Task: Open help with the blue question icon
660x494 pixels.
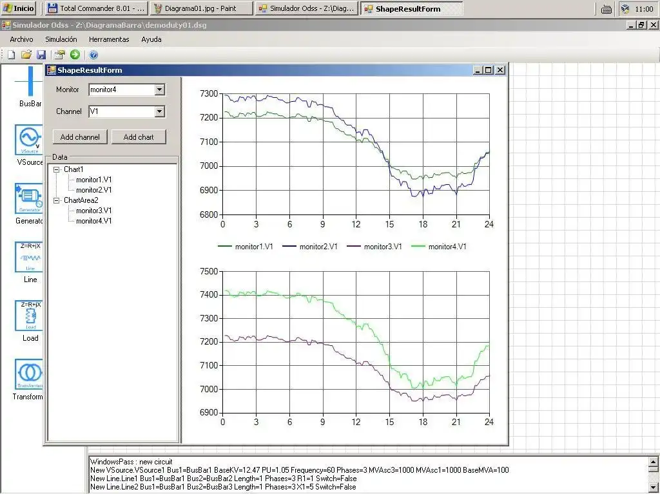Action: click(x=93, y=55)
